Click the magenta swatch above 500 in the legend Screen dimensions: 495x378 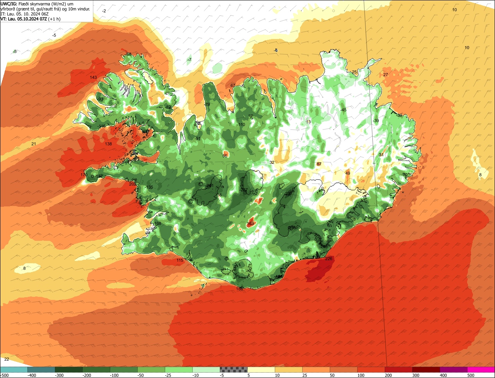[x=481, y=369]
